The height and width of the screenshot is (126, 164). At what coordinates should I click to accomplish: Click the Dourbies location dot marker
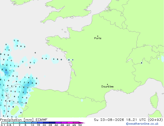[107, 84]
